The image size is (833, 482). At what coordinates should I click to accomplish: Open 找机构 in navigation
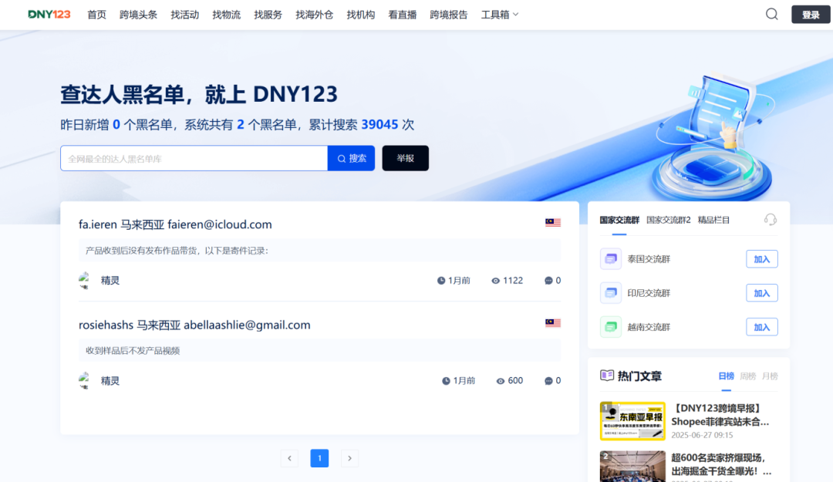(x=361, y=15)
